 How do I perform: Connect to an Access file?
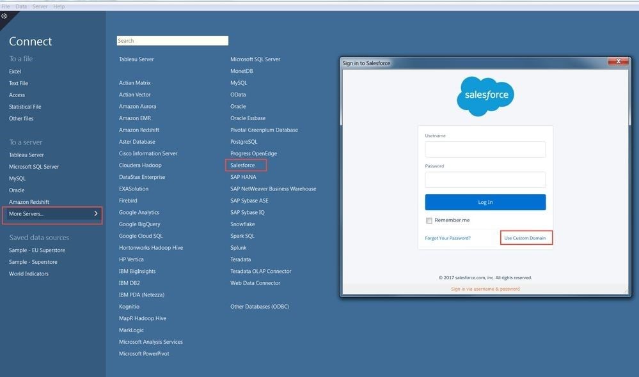(17, 95)
